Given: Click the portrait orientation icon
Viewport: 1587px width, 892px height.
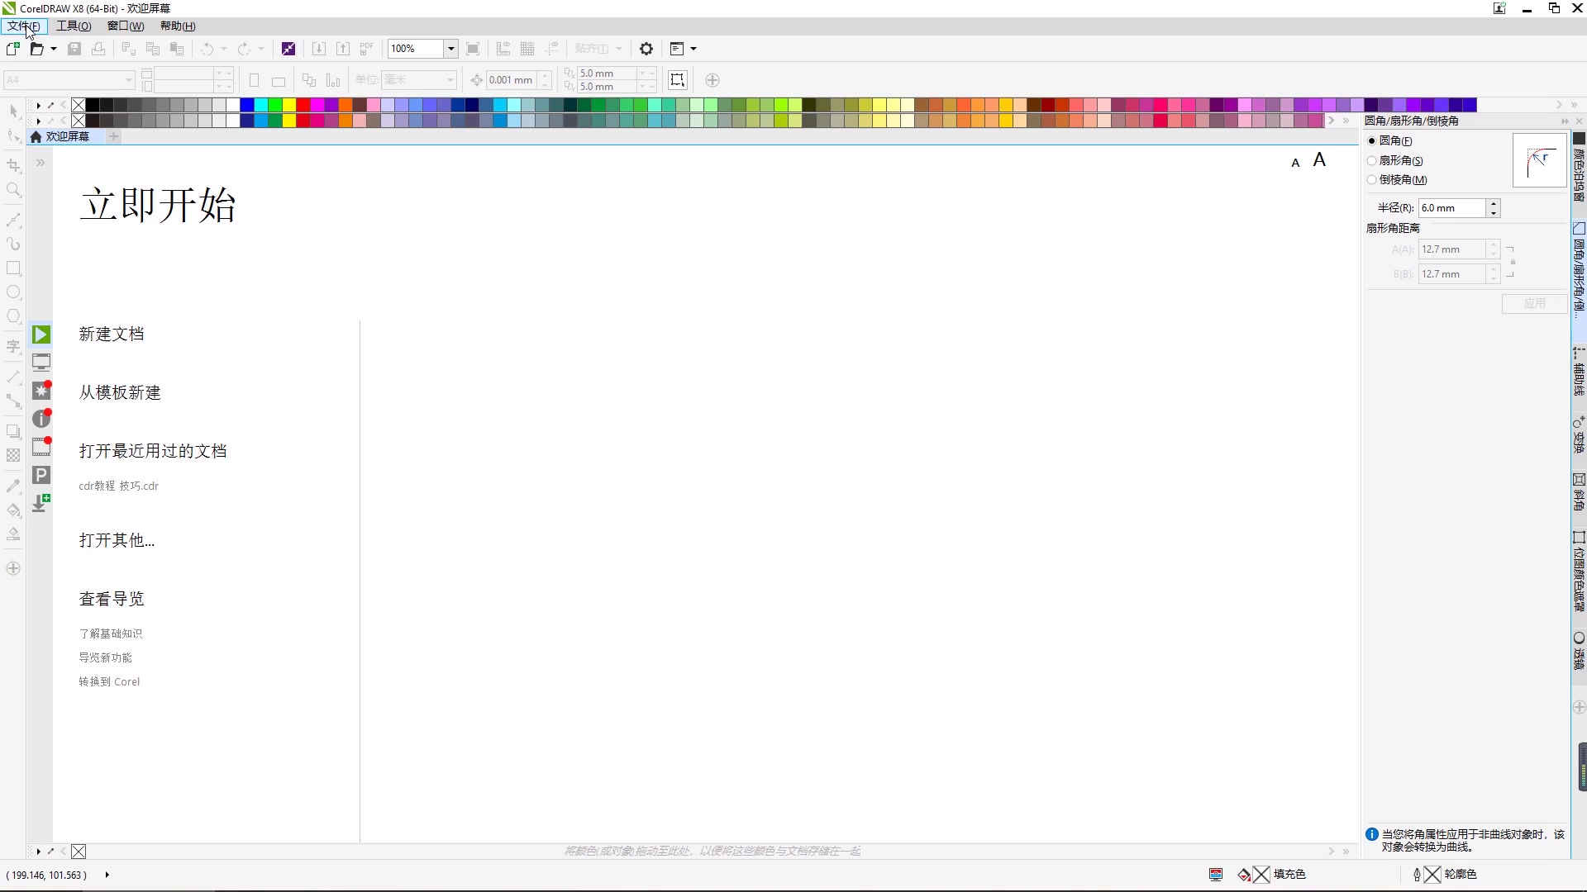Looking at the screenshot, I should coord(255,80).
